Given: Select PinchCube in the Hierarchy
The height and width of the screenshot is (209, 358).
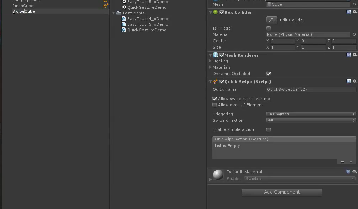Looking at the screenshot, I should (x=23, y=5).
